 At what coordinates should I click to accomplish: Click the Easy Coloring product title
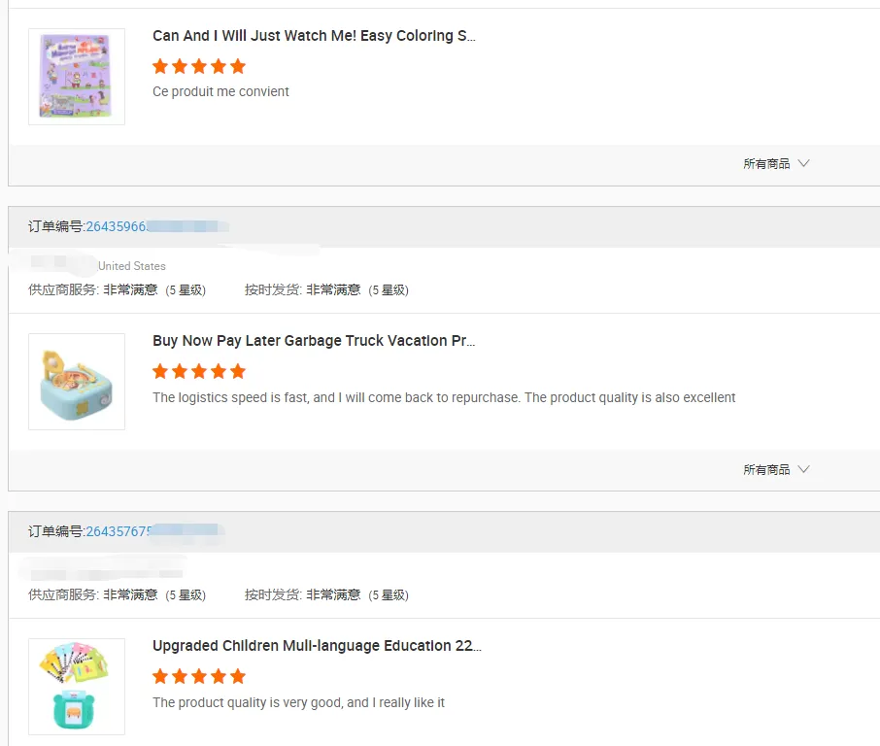tap(314, 36)
